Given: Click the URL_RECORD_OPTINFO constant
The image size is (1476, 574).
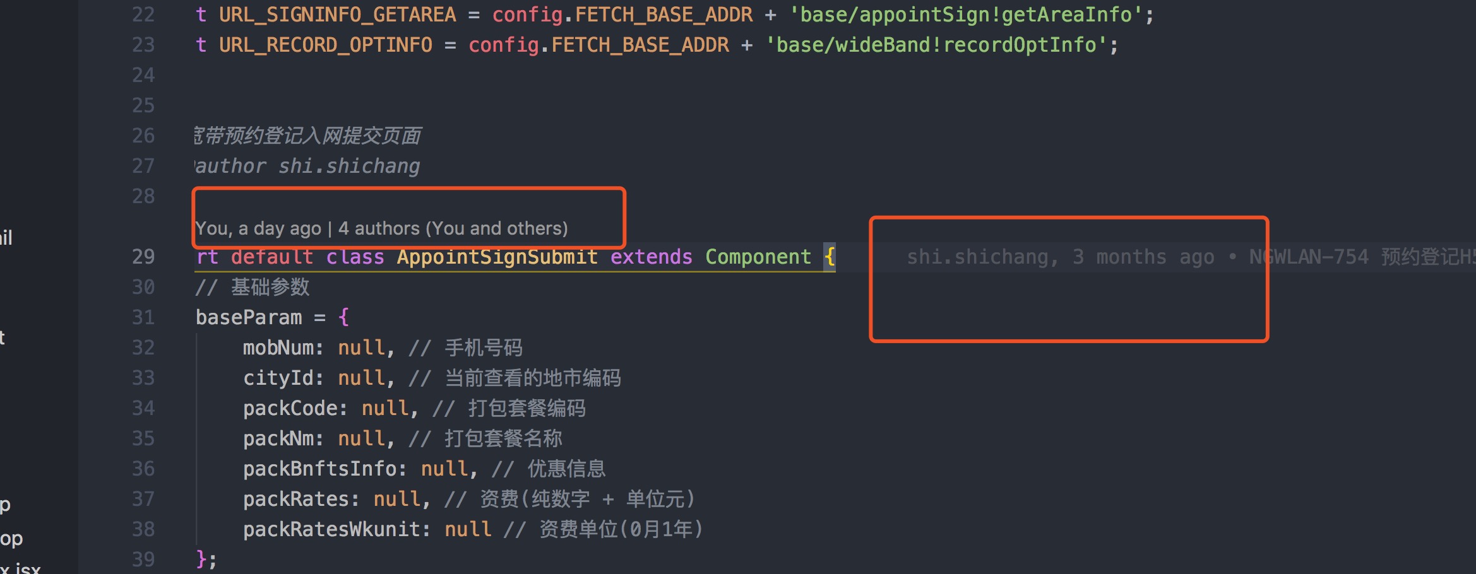Looking at the screenshot, I should [325, 45].
